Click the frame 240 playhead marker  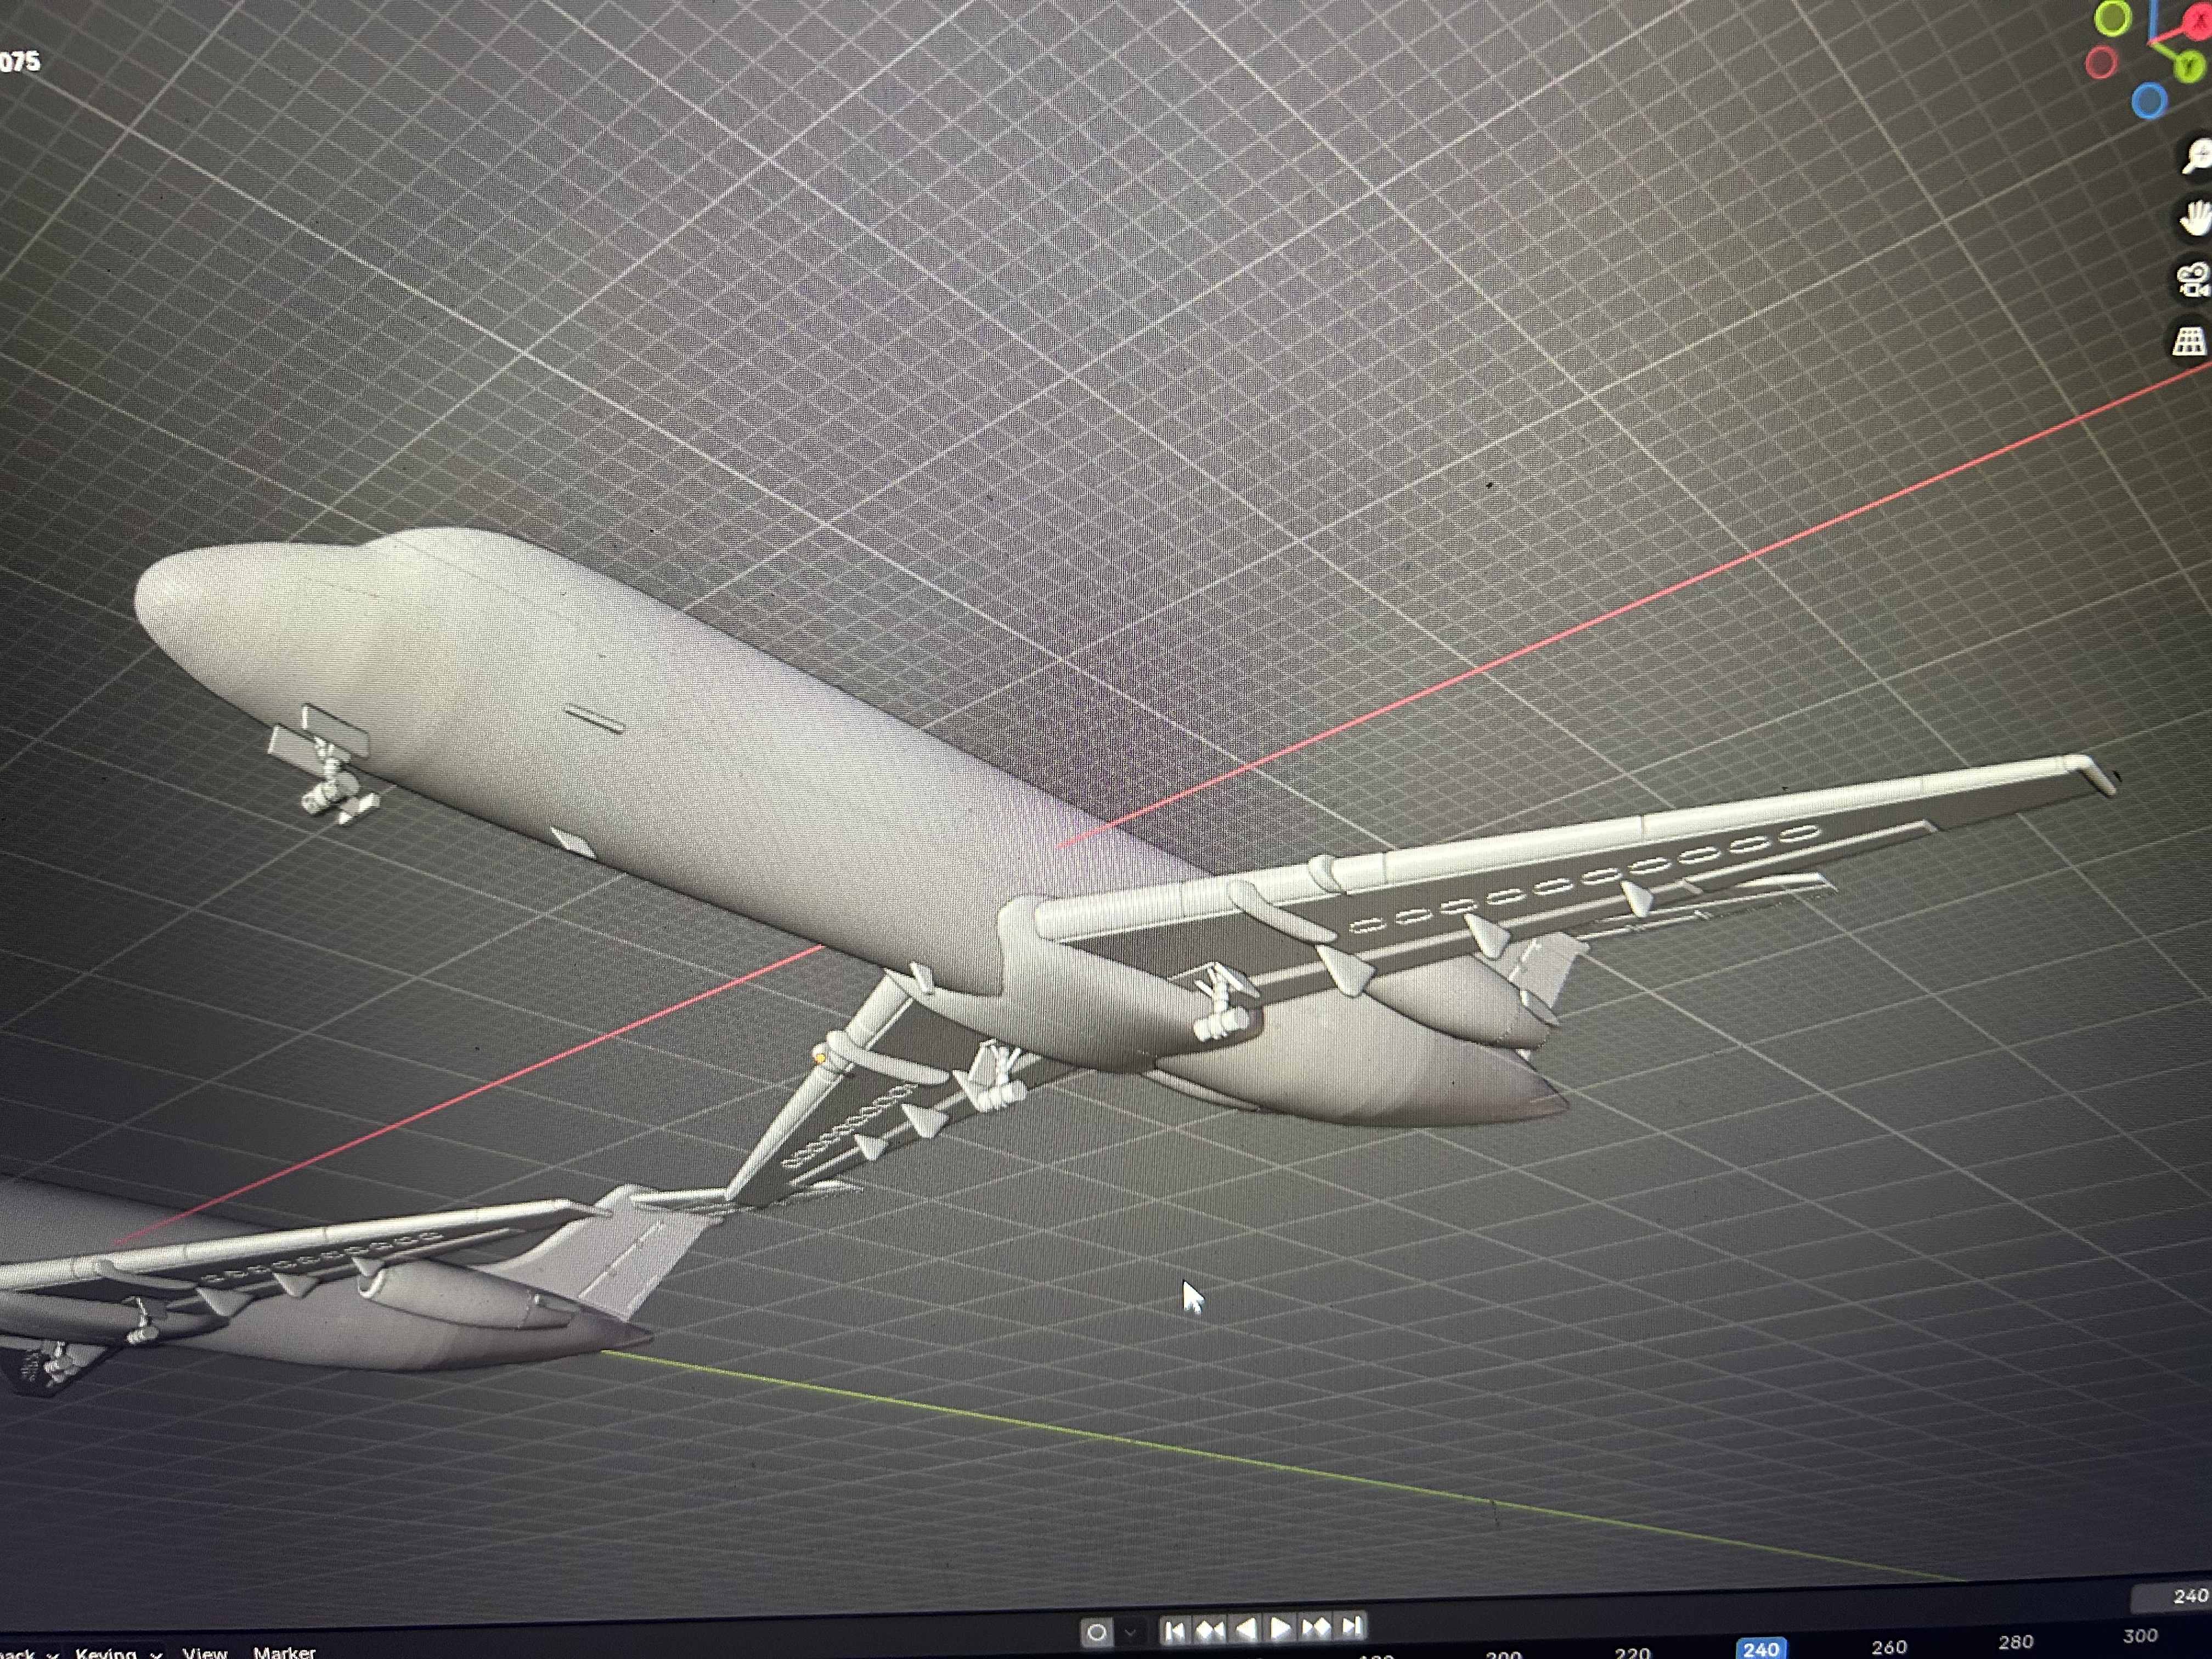tap(1760, 1648)
